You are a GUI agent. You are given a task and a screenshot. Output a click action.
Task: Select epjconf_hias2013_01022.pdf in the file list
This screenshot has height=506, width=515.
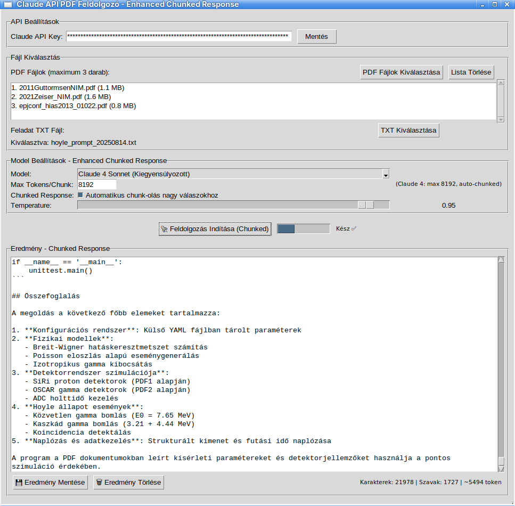[x=73, y=106]
